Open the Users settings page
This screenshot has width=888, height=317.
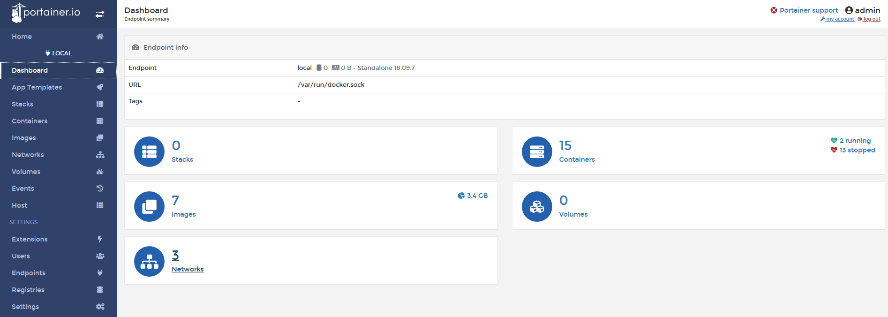coord(59,256)
